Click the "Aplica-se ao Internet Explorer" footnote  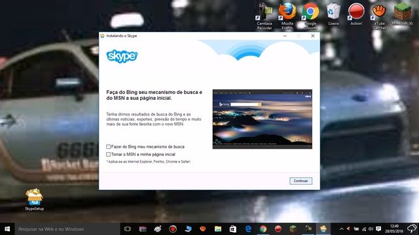[x=149, y=162]
